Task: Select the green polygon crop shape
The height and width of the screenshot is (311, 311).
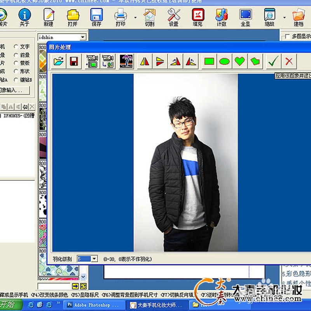Action: (255, 61)
